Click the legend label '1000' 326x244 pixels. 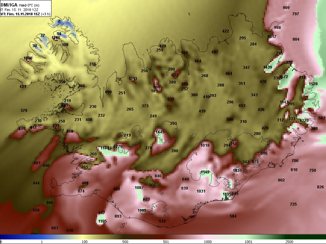point(208,242)
